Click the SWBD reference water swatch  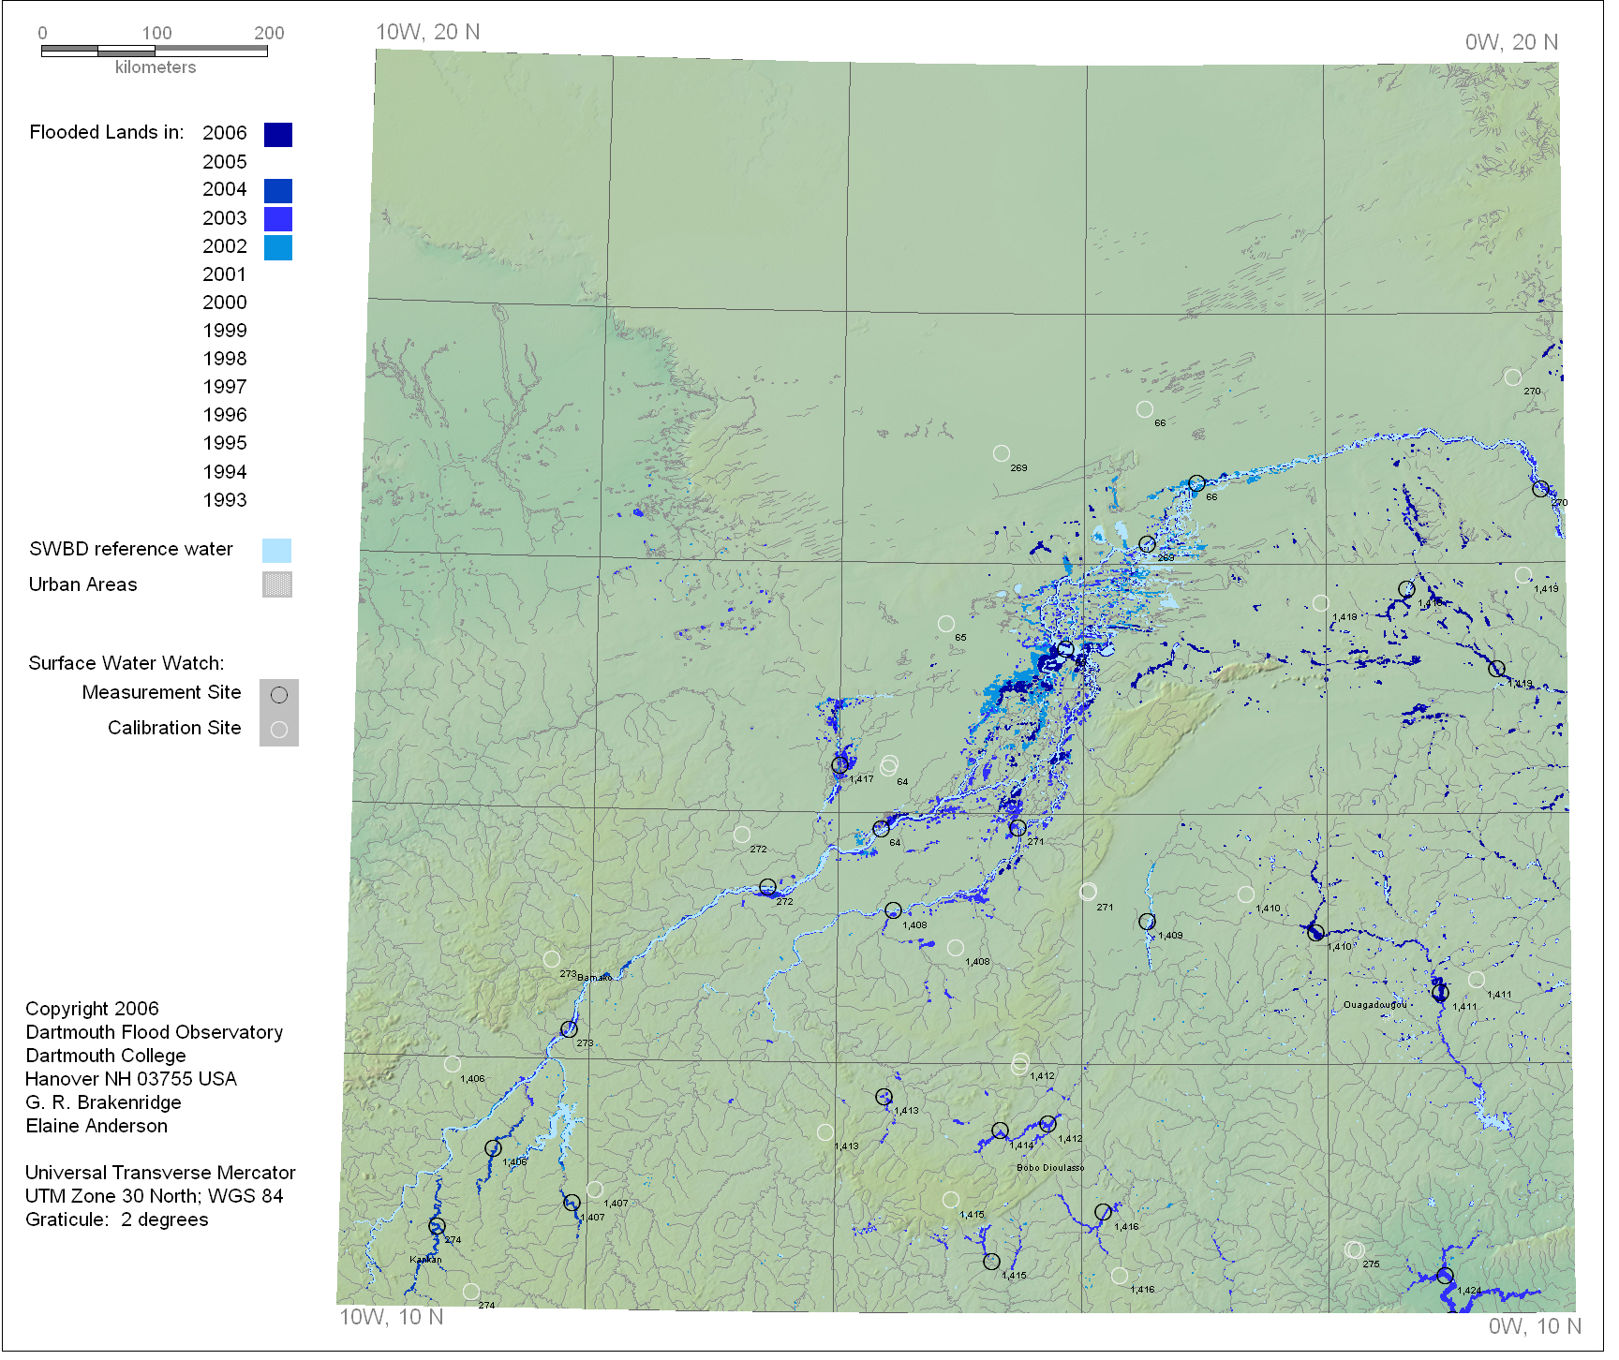(276, 551)
